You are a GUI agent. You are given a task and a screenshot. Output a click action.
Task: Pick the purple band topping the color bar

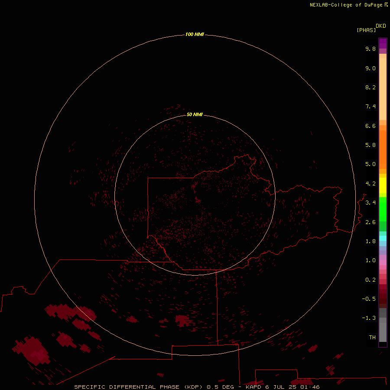(383, 43)
